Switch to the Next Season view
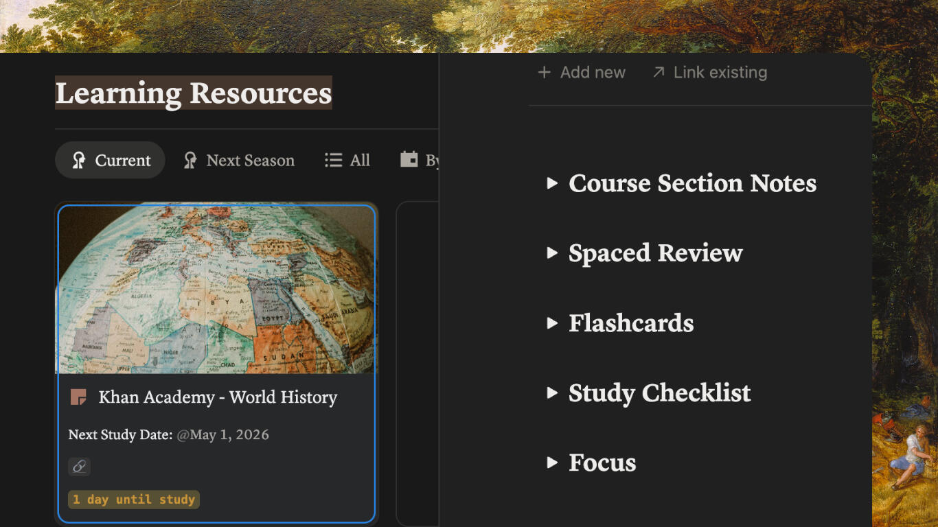Image resolution: width=938 pixels, height=527 pixels. [238, 161]
